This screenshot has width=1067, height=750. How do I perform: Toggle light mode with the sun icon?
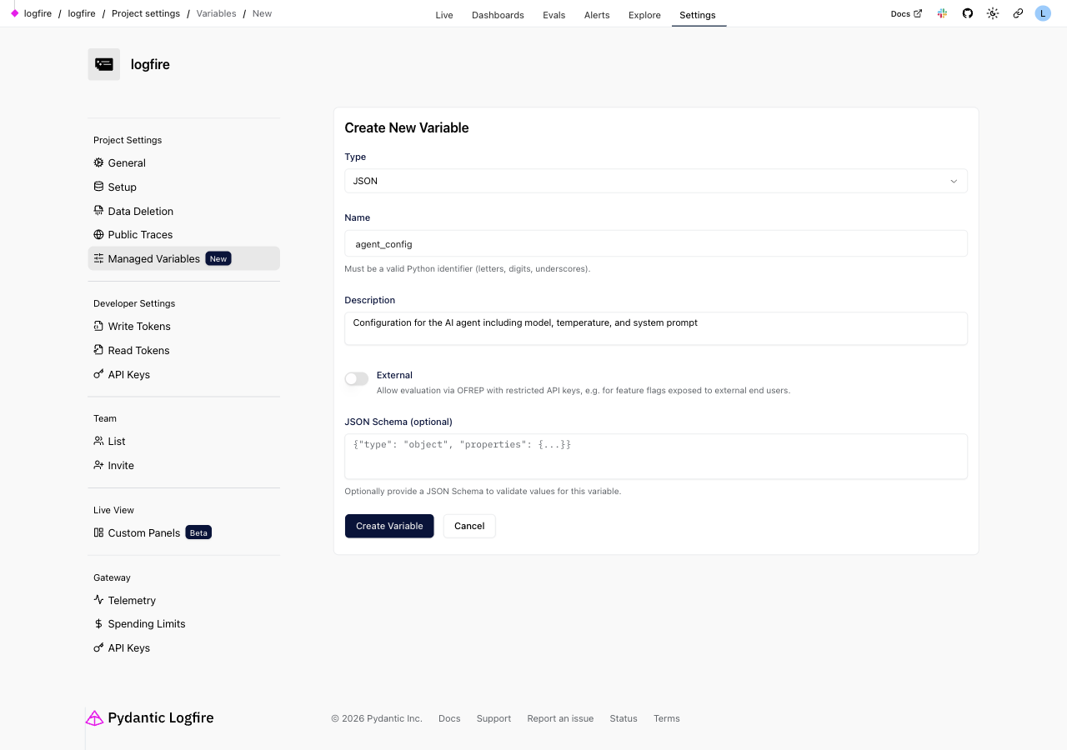point(992,13)
